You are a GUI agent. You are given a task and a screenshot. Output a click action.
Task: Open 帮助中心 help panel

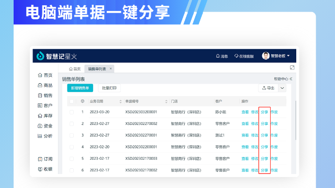(283, 79)
